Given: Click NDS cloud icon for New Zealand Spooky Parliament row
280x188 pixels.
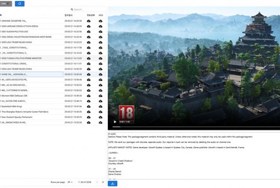Looking at the screenshot, I should click(101, 117).
